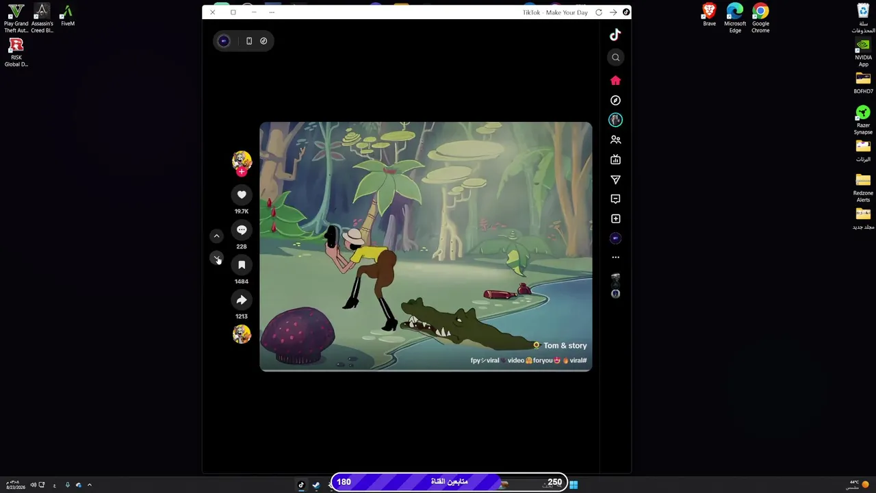Image resolution: width=876 pixels, height=493 pixels.
Task: Select the FiveM desktop shortcut
Action: point(67,15)
